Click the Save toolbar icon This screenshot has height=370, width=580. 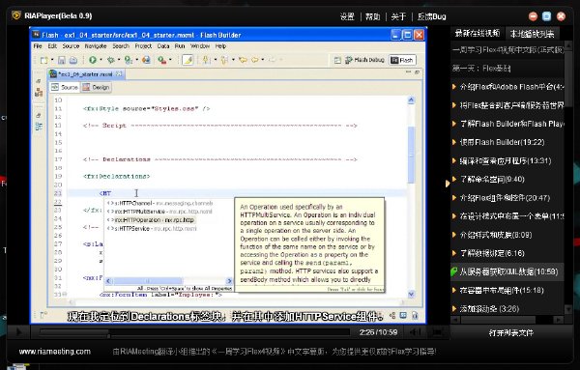(62, 60)
